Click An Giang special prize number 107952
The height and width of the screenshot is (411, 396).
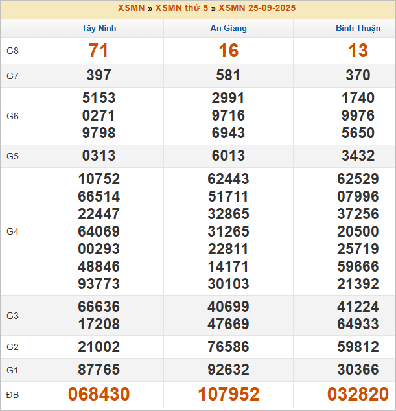(x=228, y=394)
